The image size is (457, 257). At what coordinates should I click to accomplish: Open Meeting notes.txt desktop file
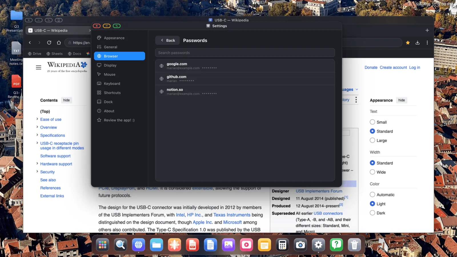coord(16,54)
